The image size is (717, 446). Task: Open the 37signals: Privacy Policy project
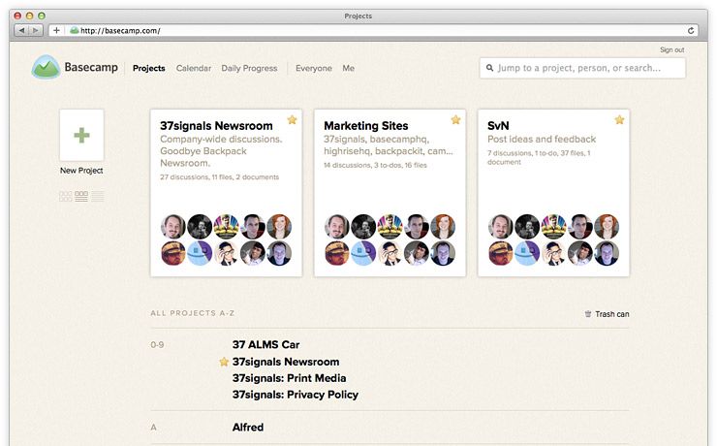[295, 395]
